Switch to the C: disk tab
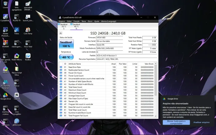The width and height of the screenshot is (216, 135). click(x=64, y=27)
